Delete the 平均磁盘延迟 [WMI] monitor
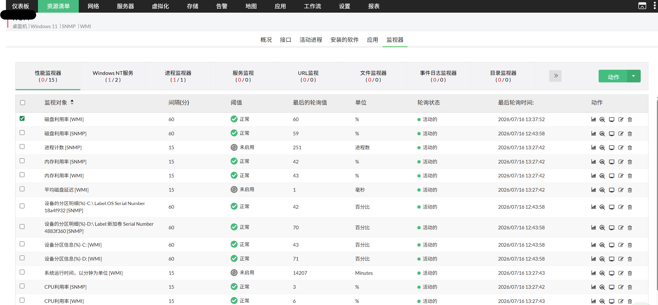This screenshot has height=305, width=658. coord(630,190)
